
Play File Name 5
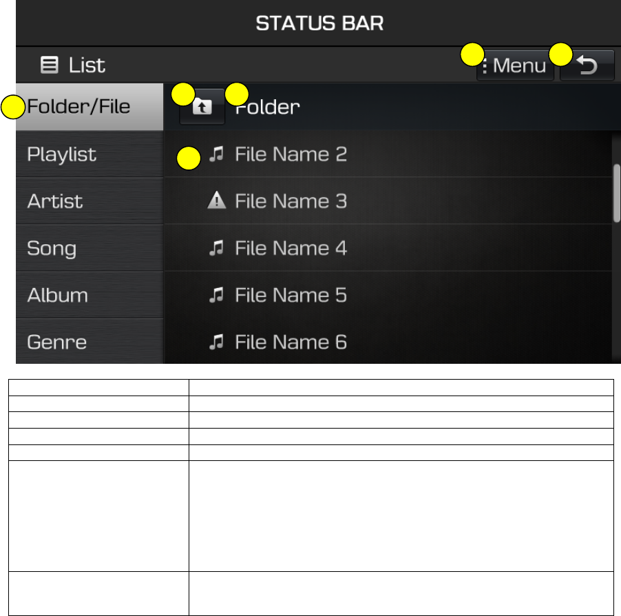coord(388,295)
